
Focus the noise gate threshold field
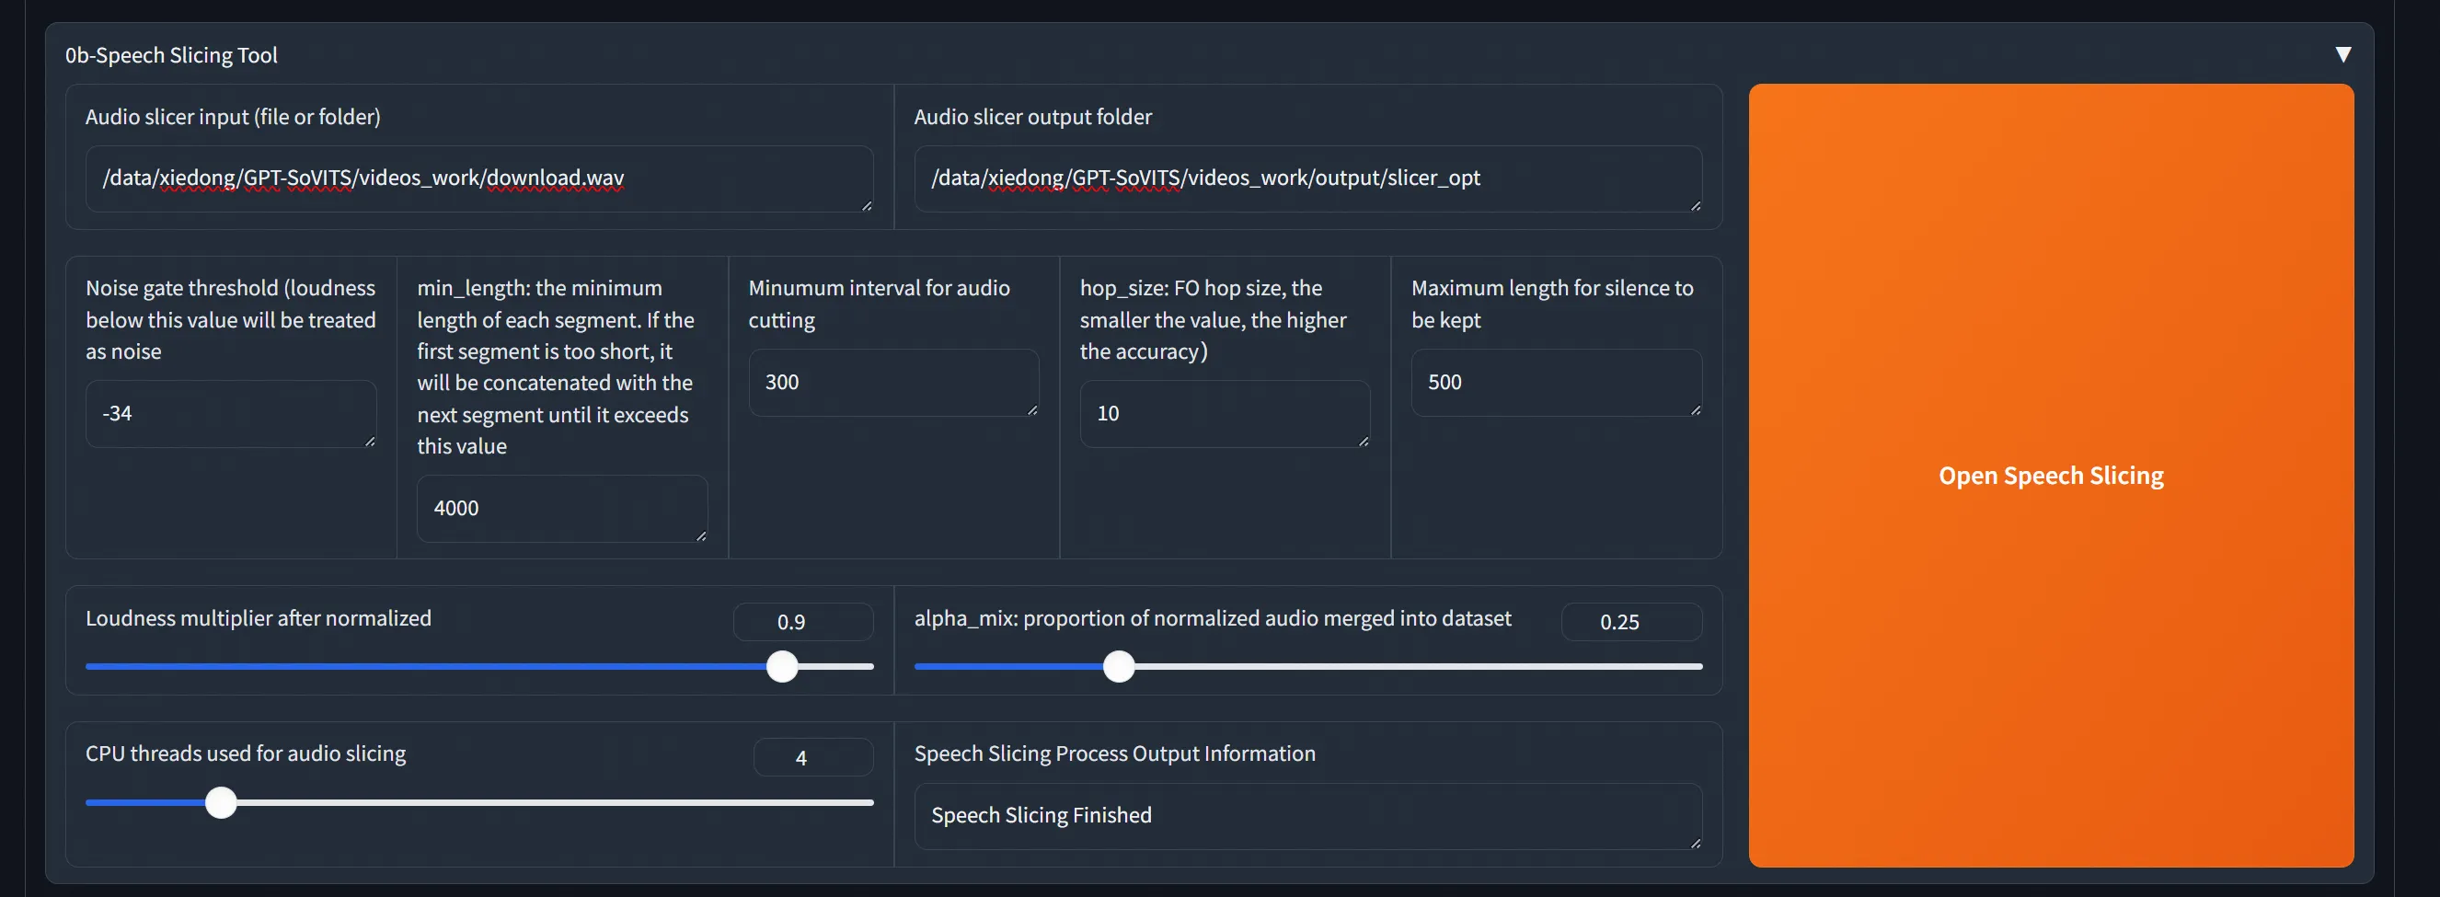(230, 414)
